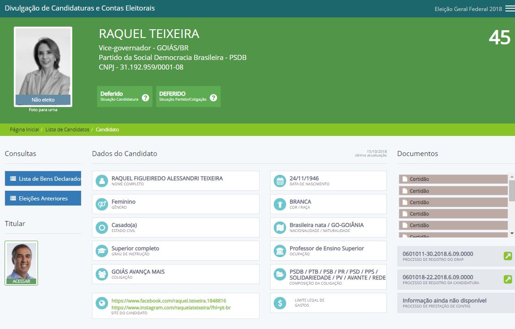Click Informação ainda não disponível text
Screen dimensions: 515x329
pos(445,301)
